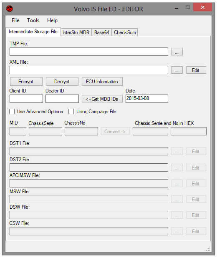Screen dimensions: 217x257
Task: Switch to the InterSto.MDB tab
Action: pos(76,32)
